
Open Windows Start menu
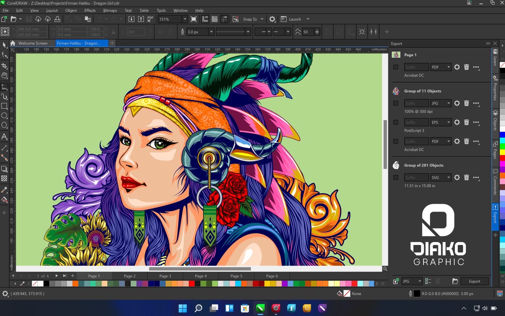[183, 308]
